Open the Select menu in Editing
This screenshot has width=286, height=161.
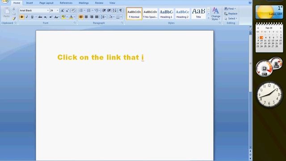point(231,19)
